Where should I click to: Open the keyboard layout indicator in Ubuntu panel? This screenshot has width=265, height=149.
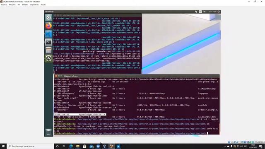tap(200, 12)
